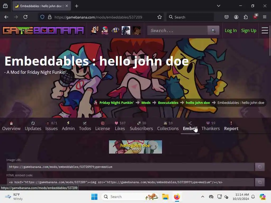Bookmark this page with the star
Image resolution: width=271 pixels, height=203 pixels.
pos(159,17)
